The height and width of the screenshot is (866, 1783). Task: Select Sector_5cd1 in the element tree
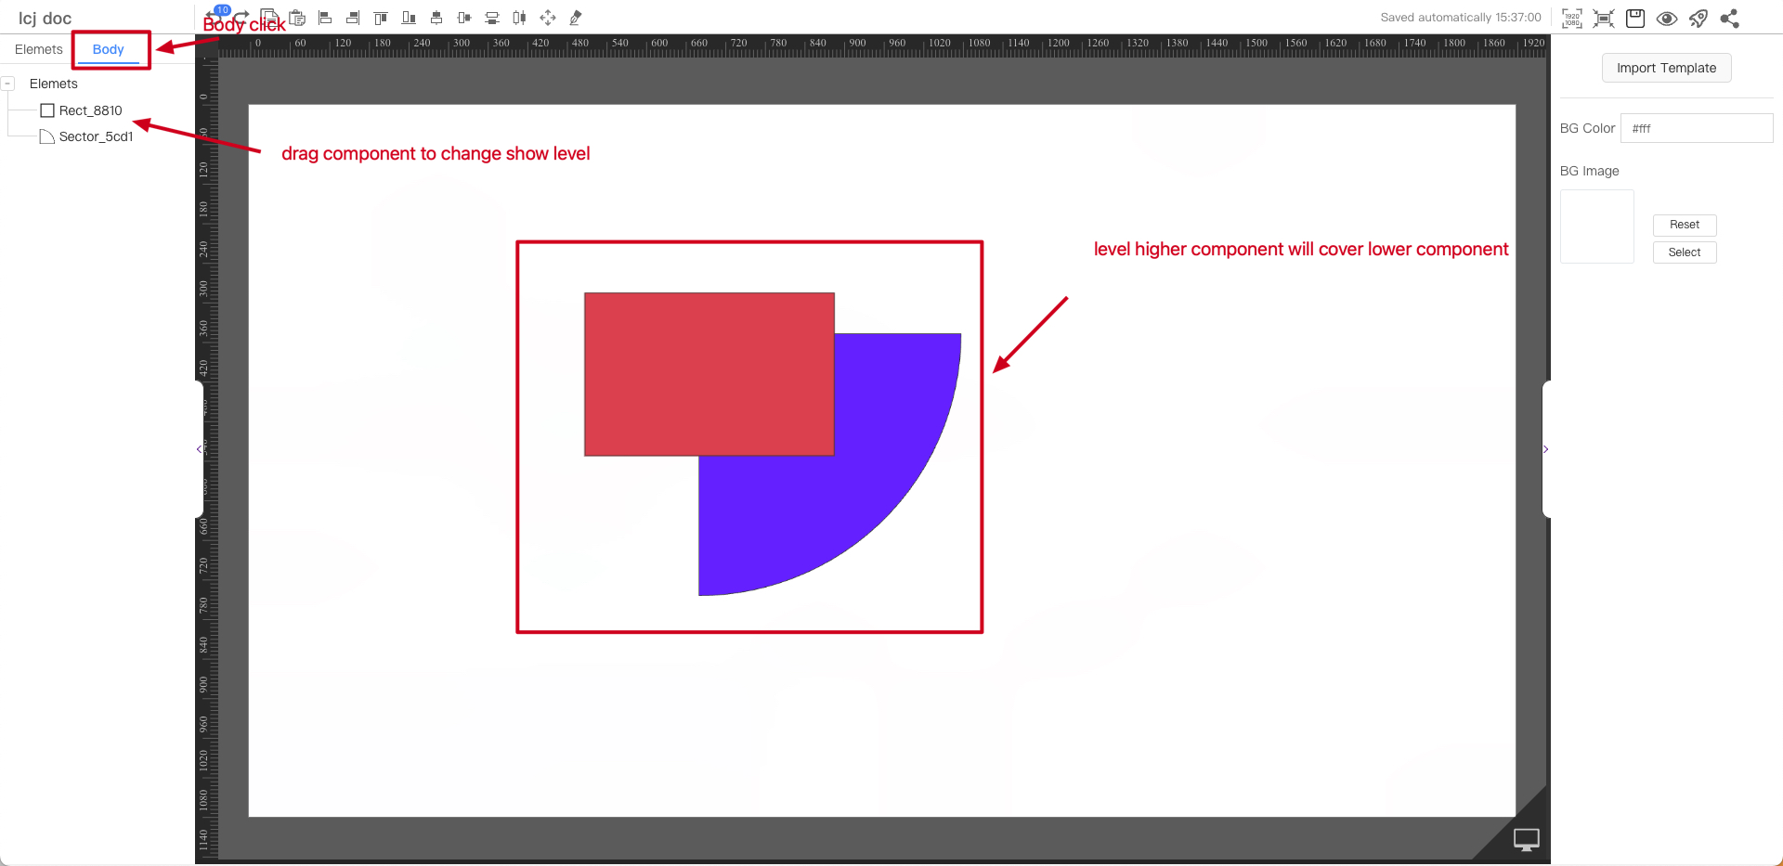coord(96,136)
